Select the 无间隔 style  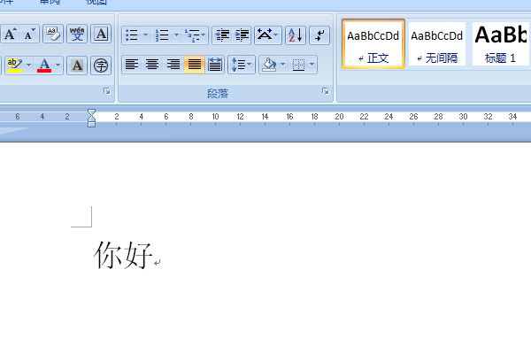click(x=437, y=44)
